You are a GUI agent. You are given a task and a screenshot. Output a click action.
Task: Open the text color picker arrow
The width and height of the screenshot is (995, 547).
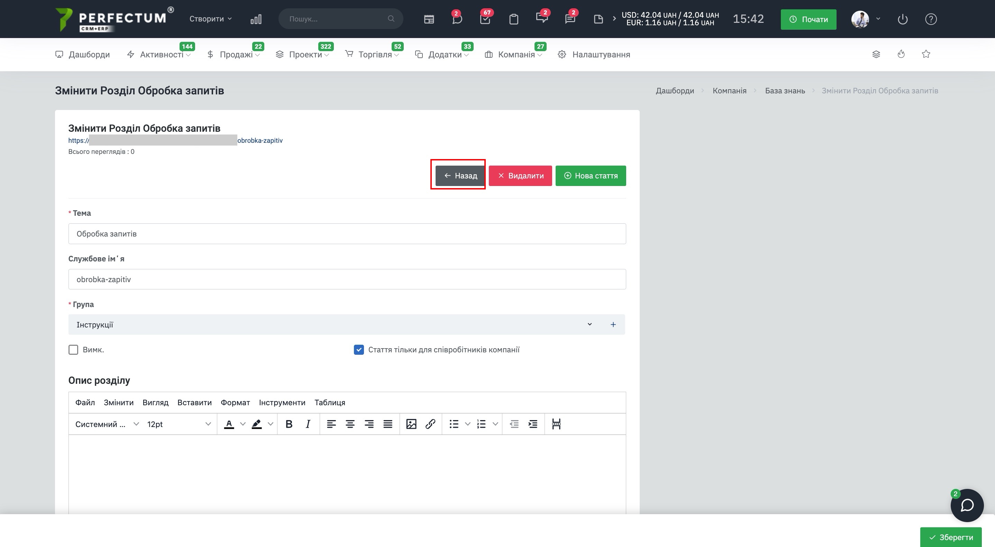243,424
